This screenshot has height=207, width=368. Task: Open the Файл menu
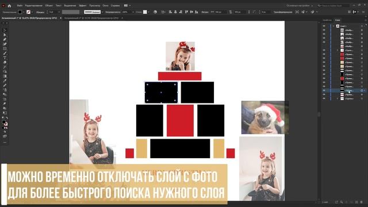tap(20, 6)
